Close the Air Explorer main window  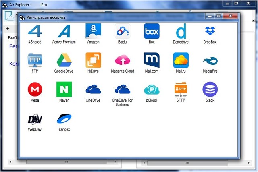[x=248, y=3]
